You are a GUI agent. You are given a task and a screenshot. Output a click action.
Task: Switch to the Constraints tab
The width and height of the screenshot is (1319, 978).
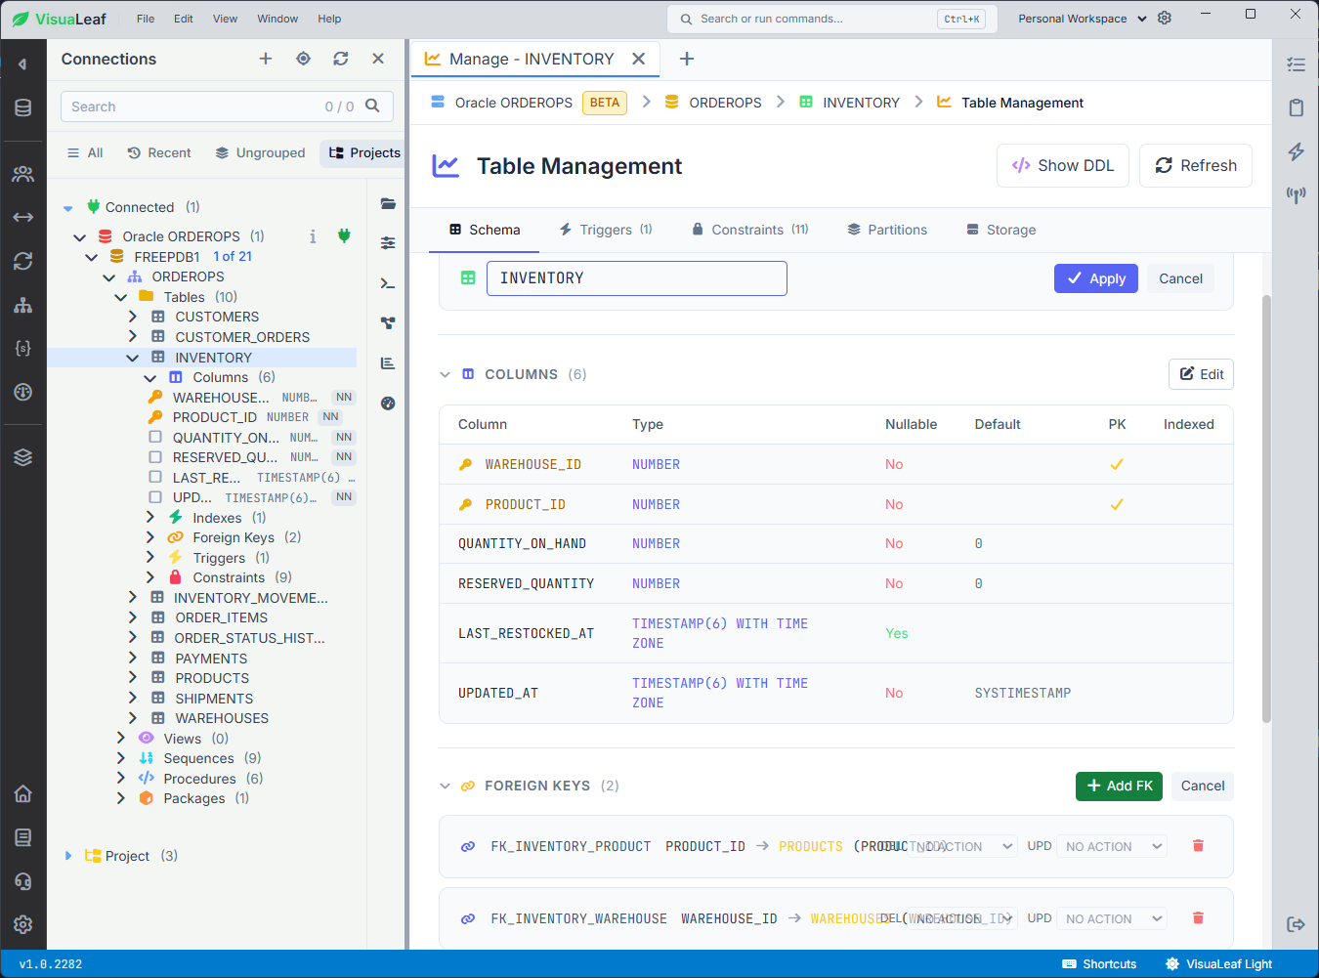coord(750,230)
